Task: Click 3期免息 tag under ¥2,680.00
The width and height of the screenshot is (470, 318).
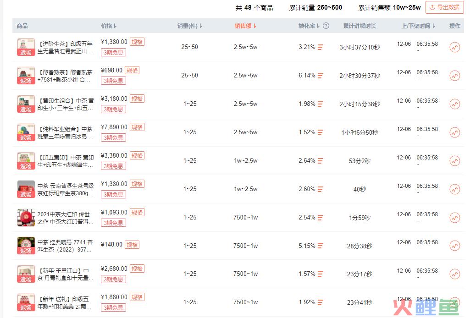Action: coord(113,280)
